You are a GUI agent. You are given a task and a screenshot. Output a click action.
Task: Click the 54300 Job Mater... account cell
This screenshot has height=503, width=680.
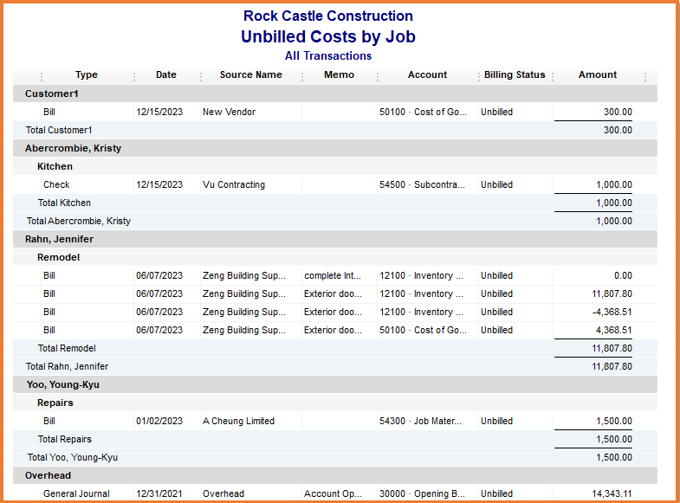point(420,421)
